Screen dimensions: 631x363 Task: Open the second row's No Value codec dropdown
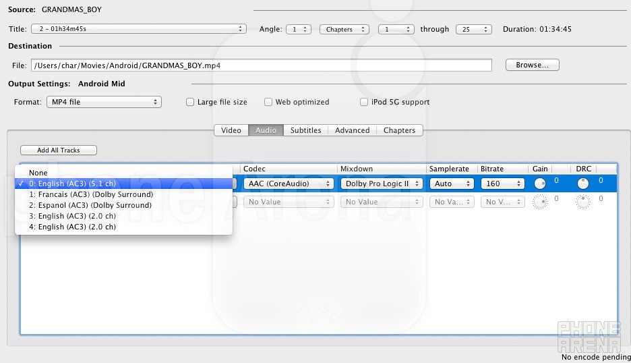point(289,202)
